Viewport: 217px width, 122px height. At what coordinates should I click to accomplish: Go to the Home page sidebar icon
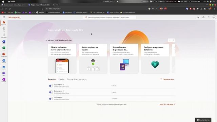click(4, 23)
